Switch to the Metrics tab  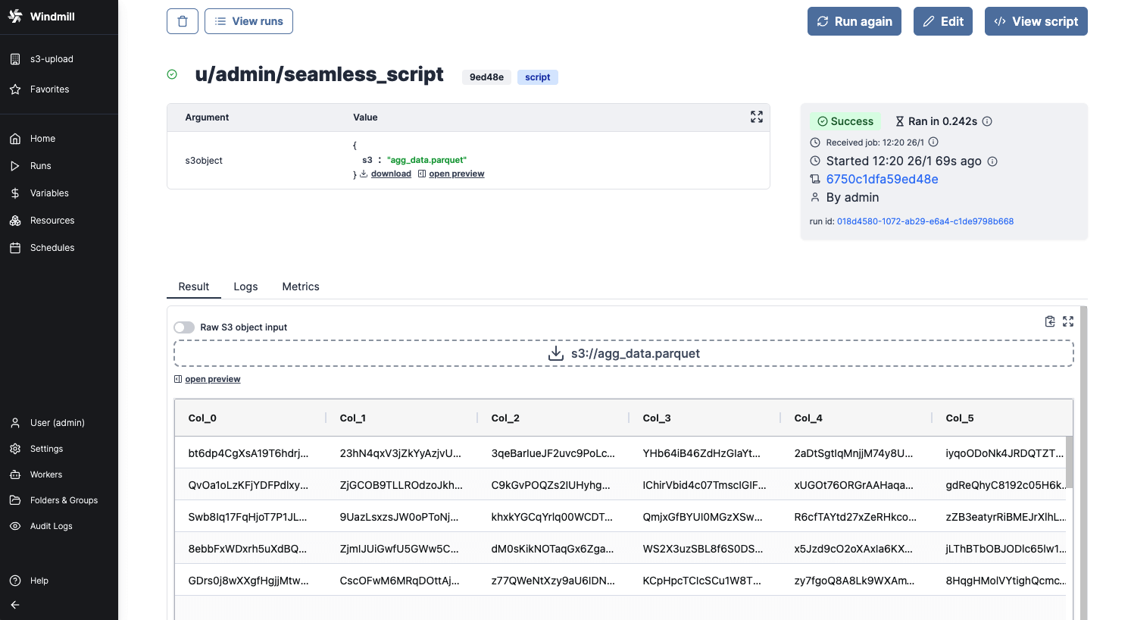click(x=301, y=287)
